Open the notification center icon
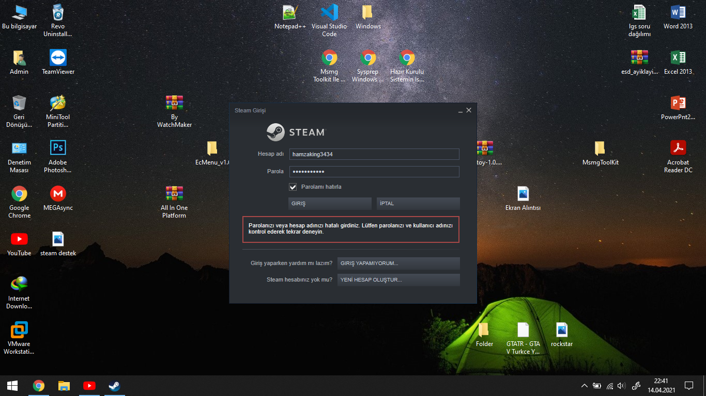Screen dimensions: 706x396 (688, 386)
